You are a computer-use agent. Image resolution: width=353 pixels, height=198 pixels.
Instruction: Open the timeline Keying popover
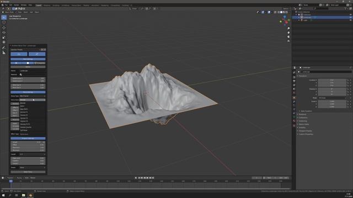[x=19, y=178]
